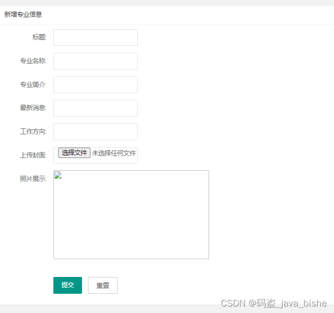
Task: Click the 最新消息 label
Action: [x=33, y=108]
